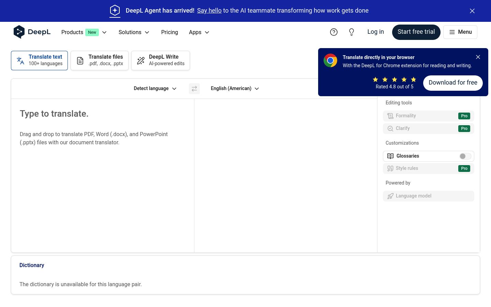Click the lightbulb ideas icon
This screenshot has height=307, width=491.
352,32
